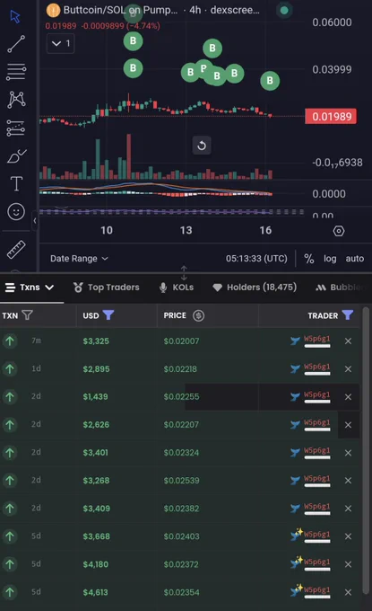Click the green live status dot
This screenshot has width=372, height=611.
[284, 10]
